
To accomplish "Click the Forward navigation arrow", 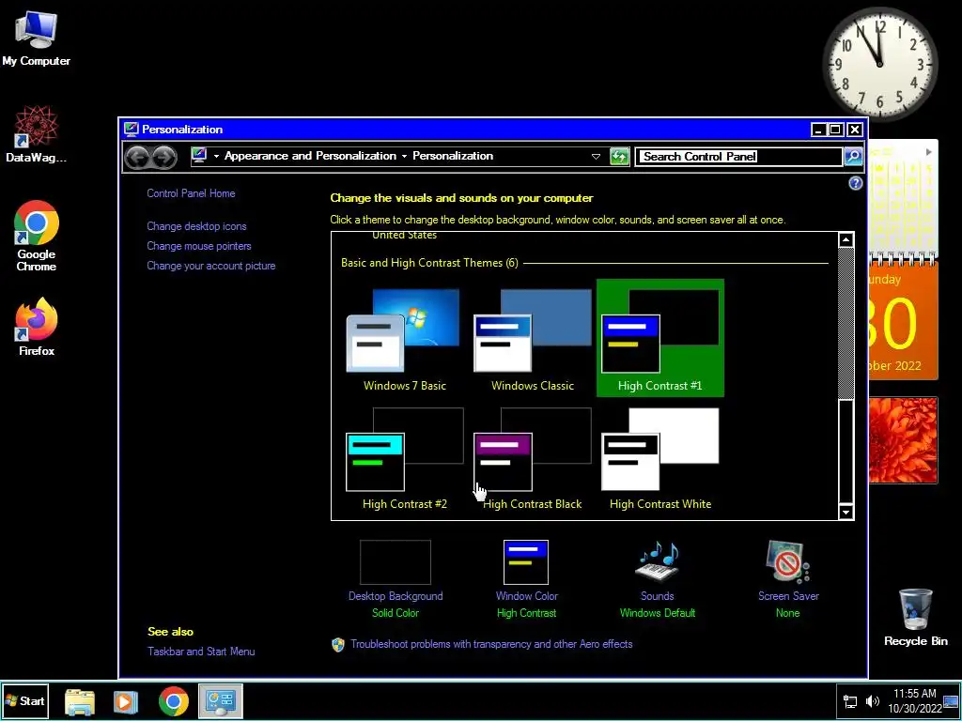I will (x=163, y=157).
